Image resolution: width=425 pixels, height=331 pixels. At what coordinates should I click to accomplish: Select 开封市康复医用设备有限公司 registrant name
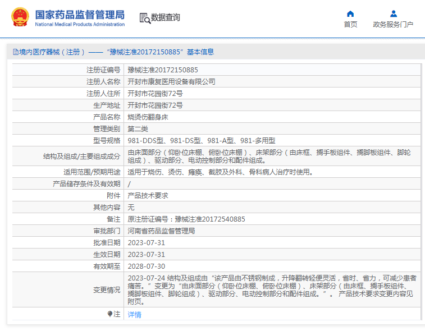[x=172, y=82]
